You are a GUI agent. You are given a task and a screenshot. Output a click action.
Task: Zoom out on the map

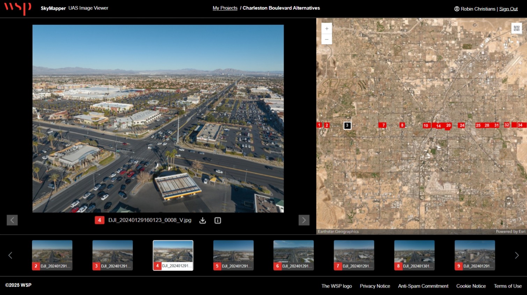pyautogui.click(x=327, y=39)
